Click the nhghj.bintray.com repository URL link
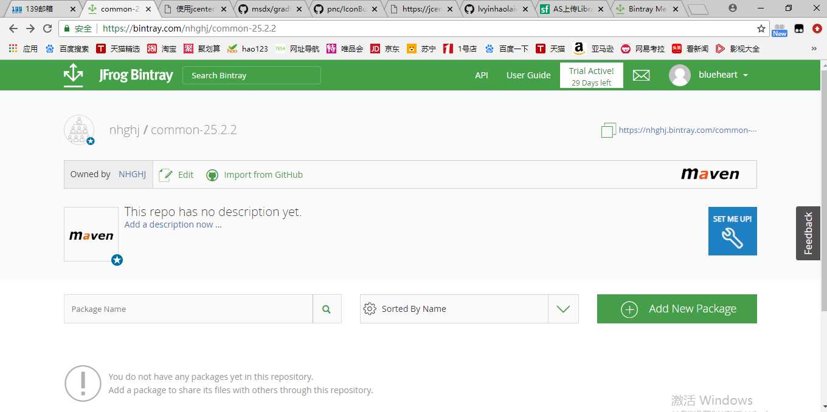The width and height of the screenshot is (827, 412). tap(688, 130)
